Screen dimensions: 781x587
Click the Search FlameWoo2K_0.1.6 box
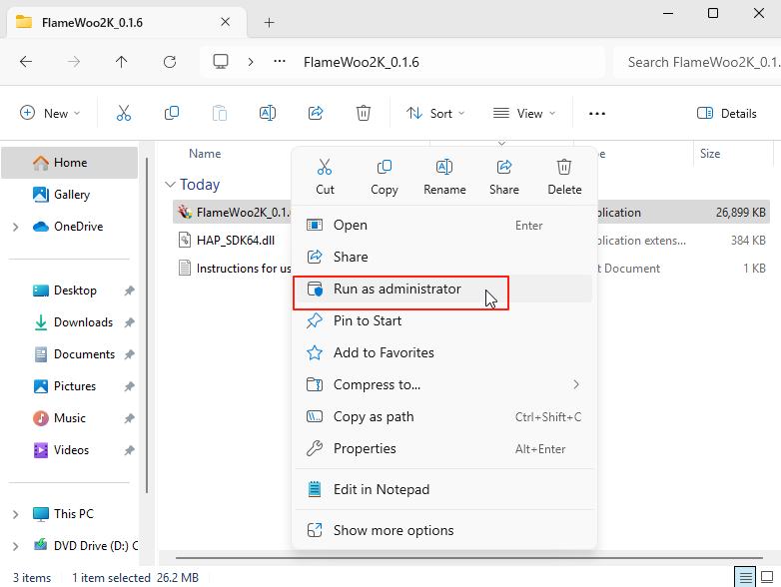[699, 62]
